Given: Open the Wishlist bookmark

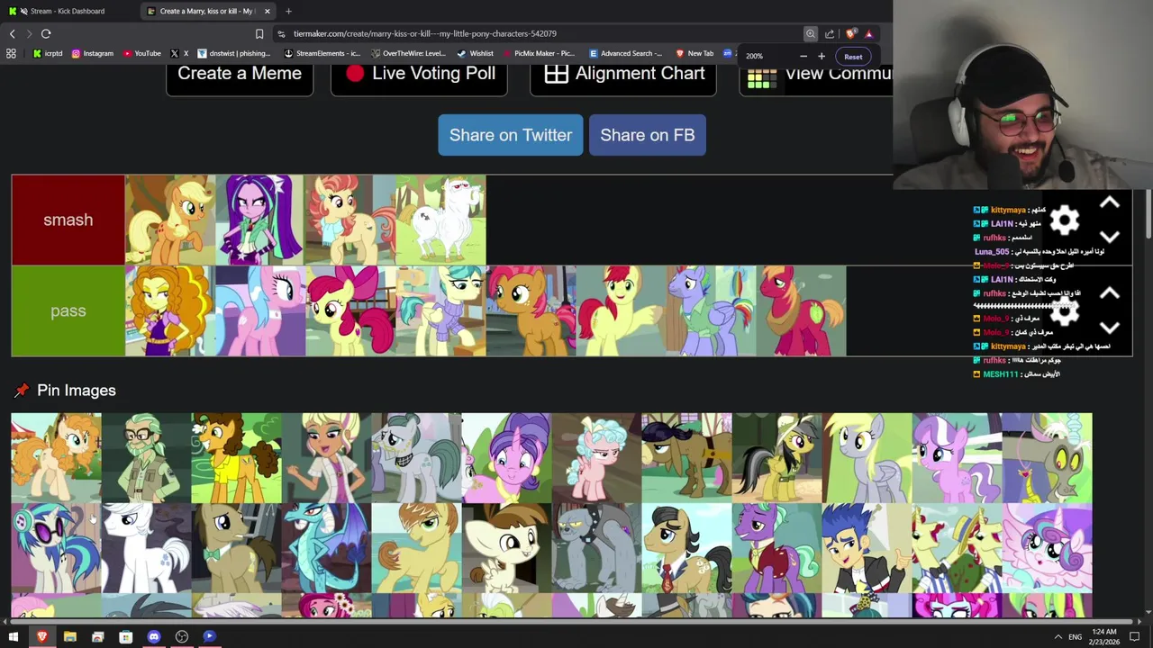Looking at the screenshot, I should pos(475,53).
